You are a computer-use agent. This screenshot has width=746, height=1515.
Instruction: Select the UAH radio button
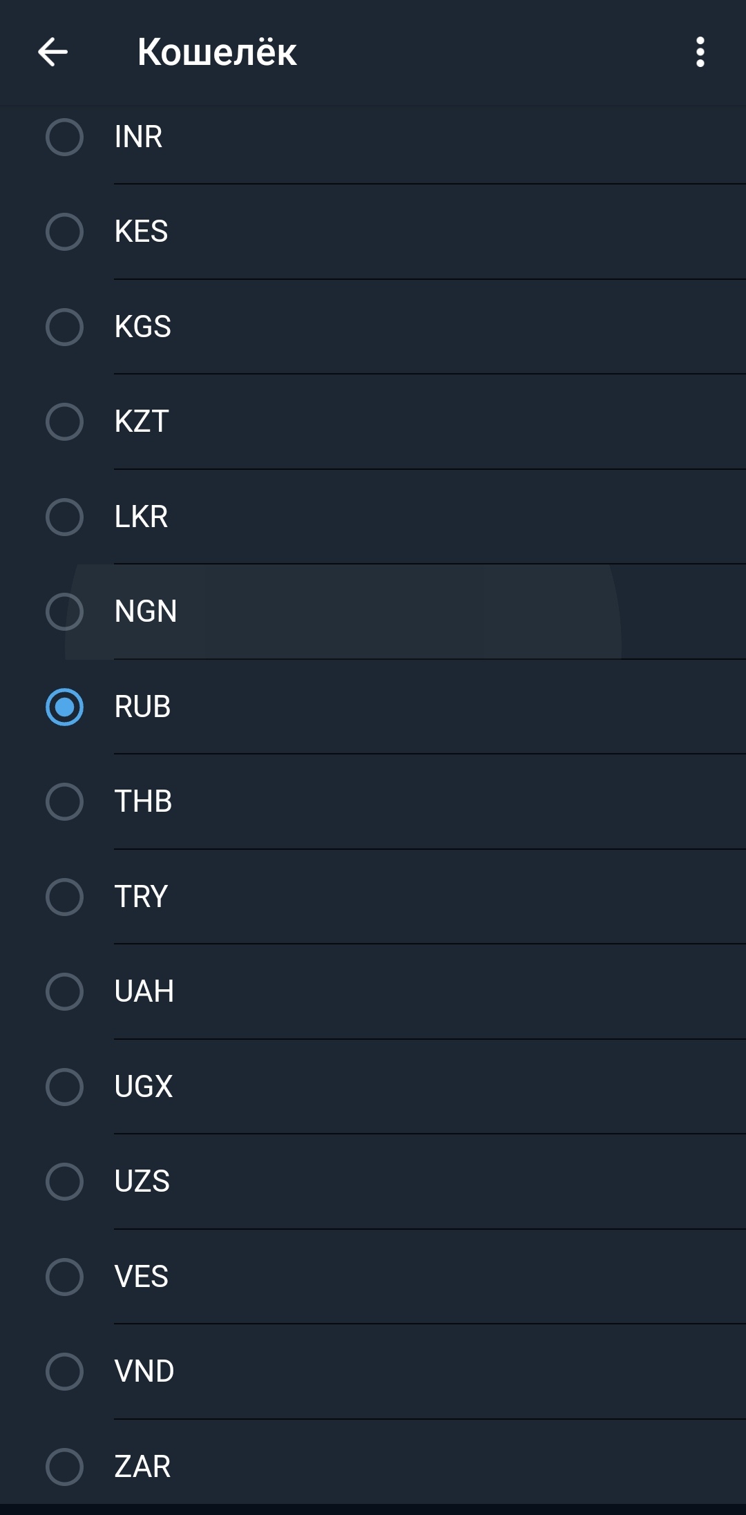[x=64, y=991]
